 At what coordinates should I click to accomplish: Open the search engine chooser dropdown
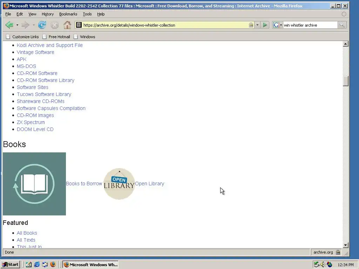(281, 25)
